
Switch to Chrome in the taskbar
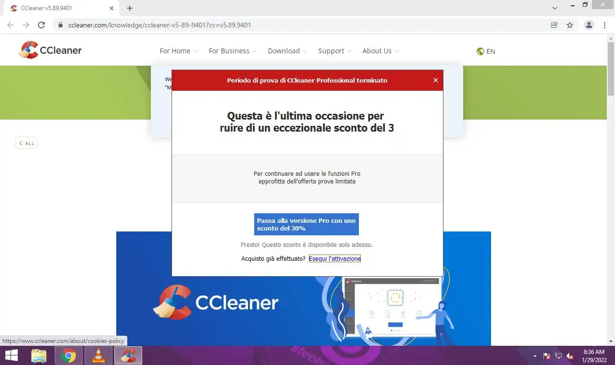point(69,356)
